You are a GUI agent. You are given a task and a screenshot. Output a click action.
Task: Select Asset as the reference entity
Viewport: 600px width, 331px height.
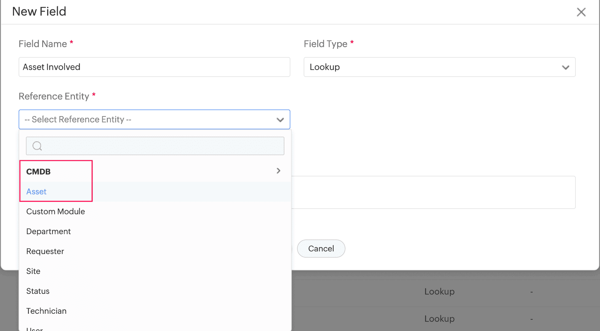36,192
